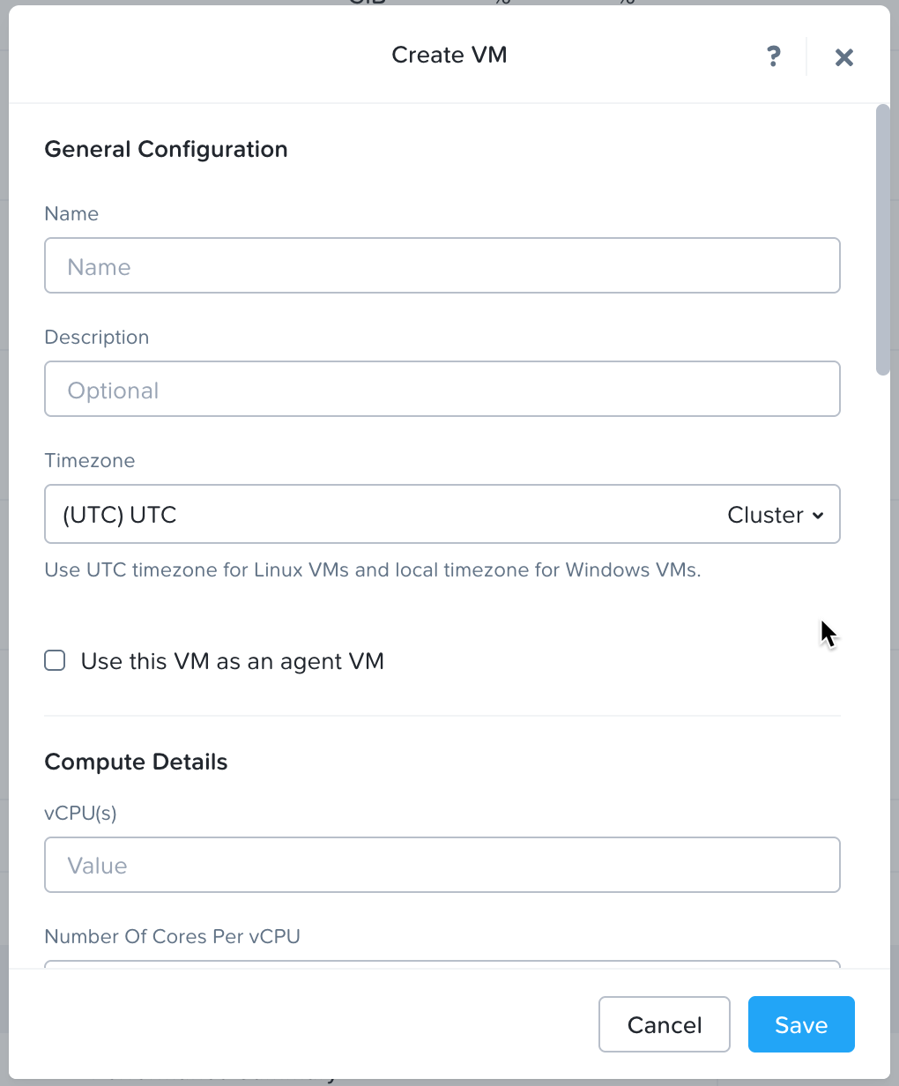
Task: Focus the Description Optional field
Action: click(x=442, y=389)
